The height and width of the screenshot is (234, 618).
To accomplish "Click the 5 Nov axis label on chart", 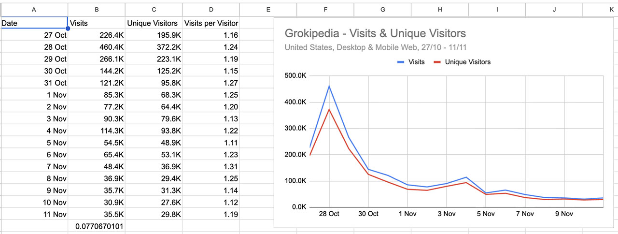I will pos(486,214).
